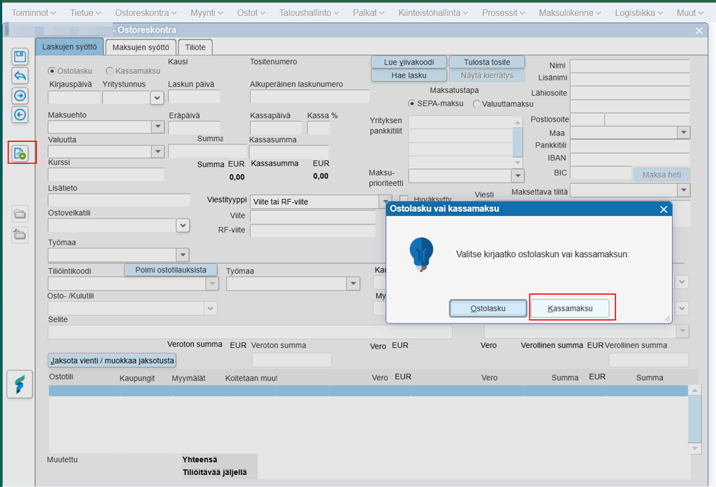This screenshot has width=716, height=487.
Task: Select the Laskujen syöttö tab
Action: (69, 47)
